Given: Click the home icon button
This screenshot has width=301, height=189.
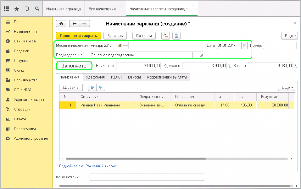Looking at the screenshot, I should point(61,24).
